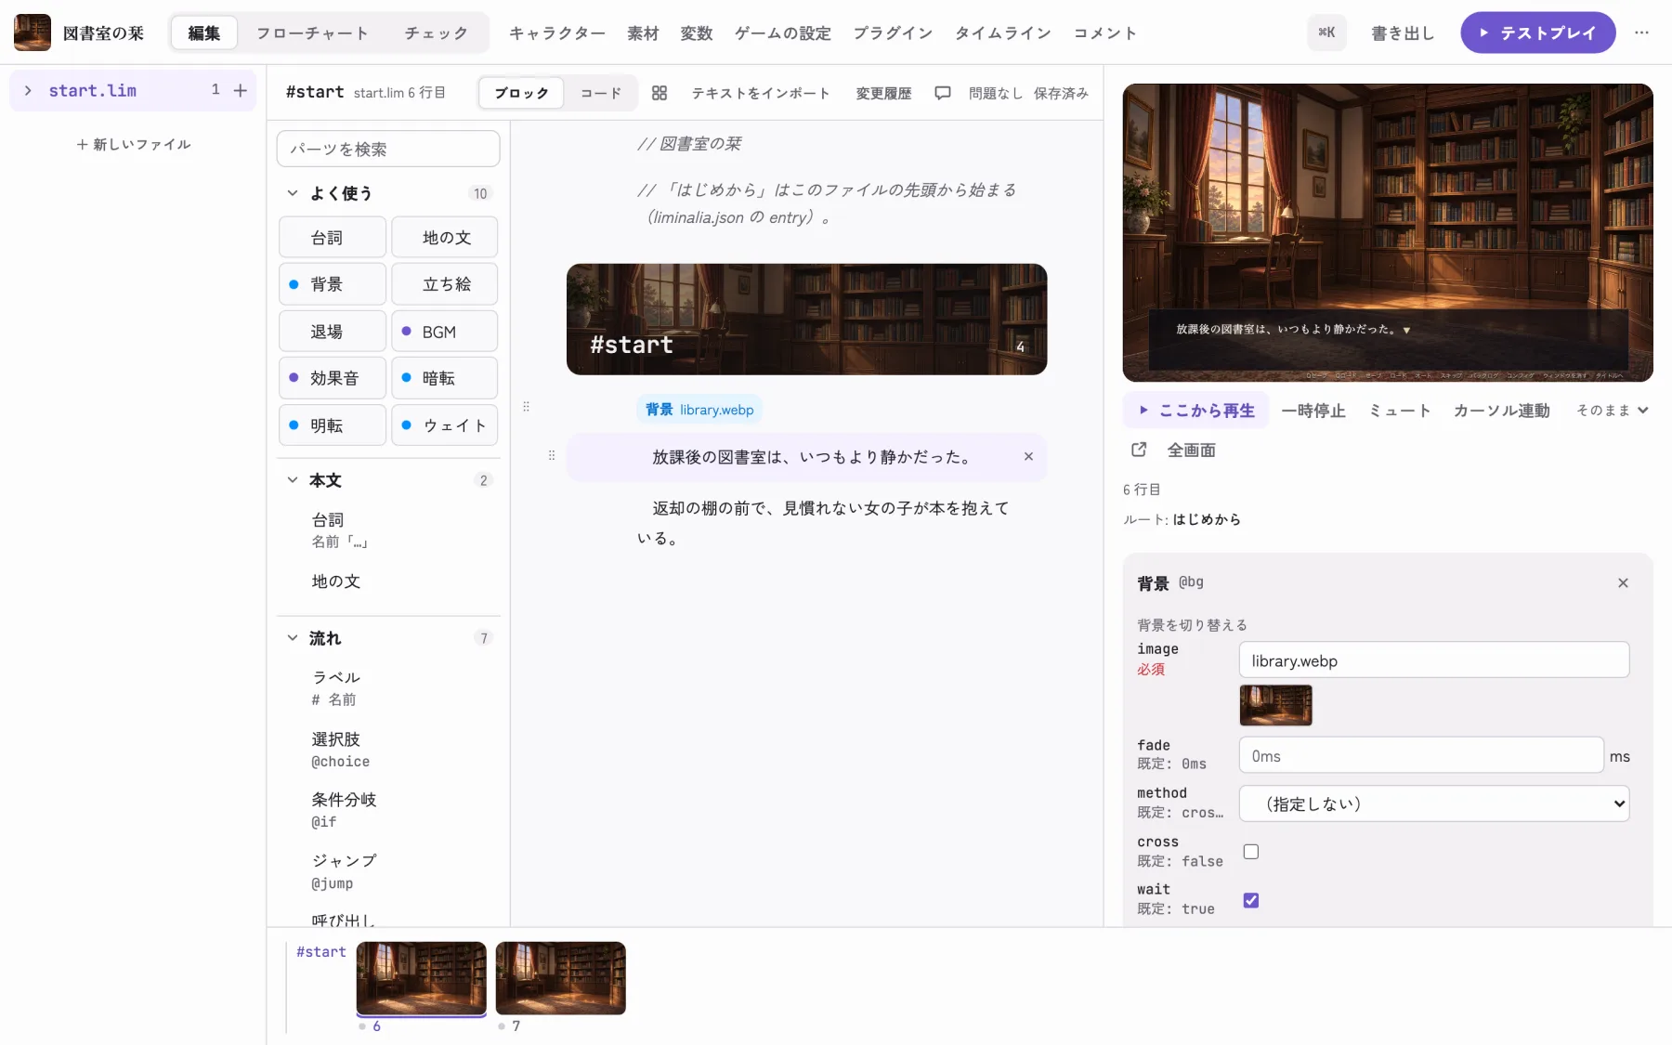Click the 図書室の栞 project thumbnail icon
1672x1045 pixels.
[x=33, y=33]
